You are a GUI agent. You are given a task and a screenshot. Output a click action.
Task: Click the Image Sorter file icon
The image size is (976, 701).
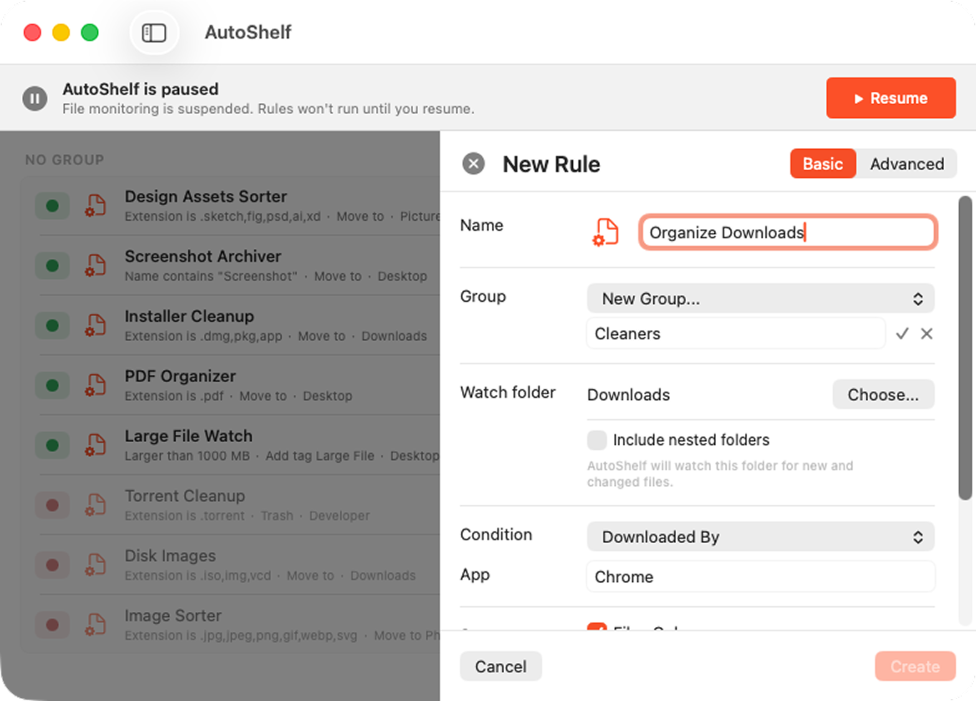(x=95, y=625)
